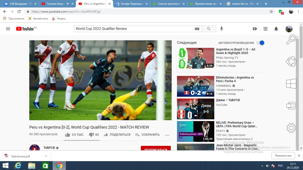Open the notifications bell

pos(276,29)
